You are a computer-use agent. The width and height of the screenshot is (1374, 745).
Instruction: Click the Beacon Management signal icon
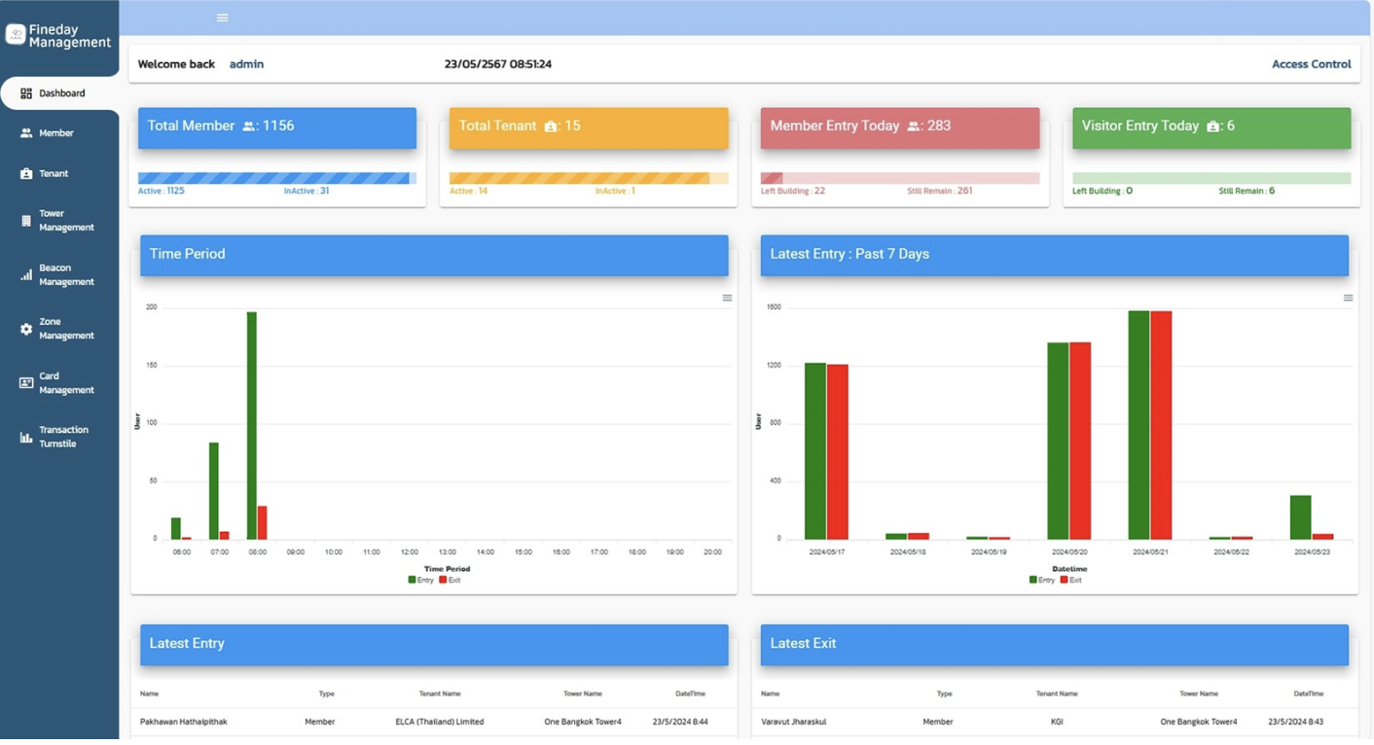pyautogui.click(x=26, y=275)
